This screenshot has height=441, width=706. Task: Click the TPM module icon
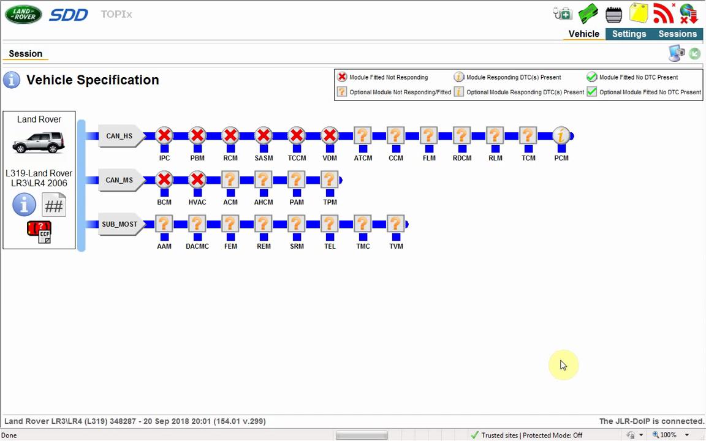330,179
